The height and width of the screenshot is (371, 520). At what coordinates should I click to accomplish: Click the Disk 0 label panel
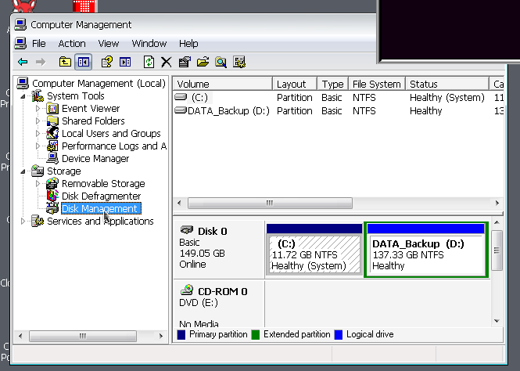tap(219, 249)
